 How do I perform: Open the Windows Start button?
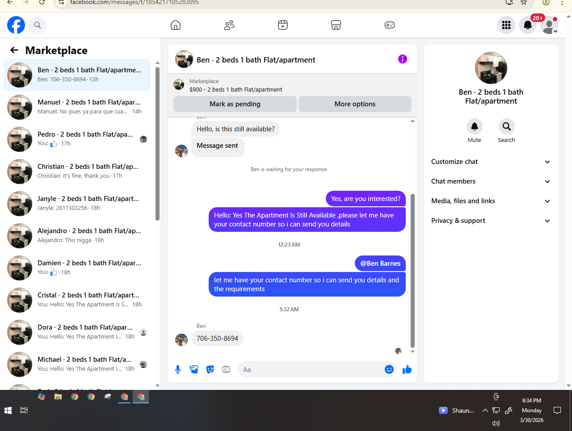tap(8, 410)
